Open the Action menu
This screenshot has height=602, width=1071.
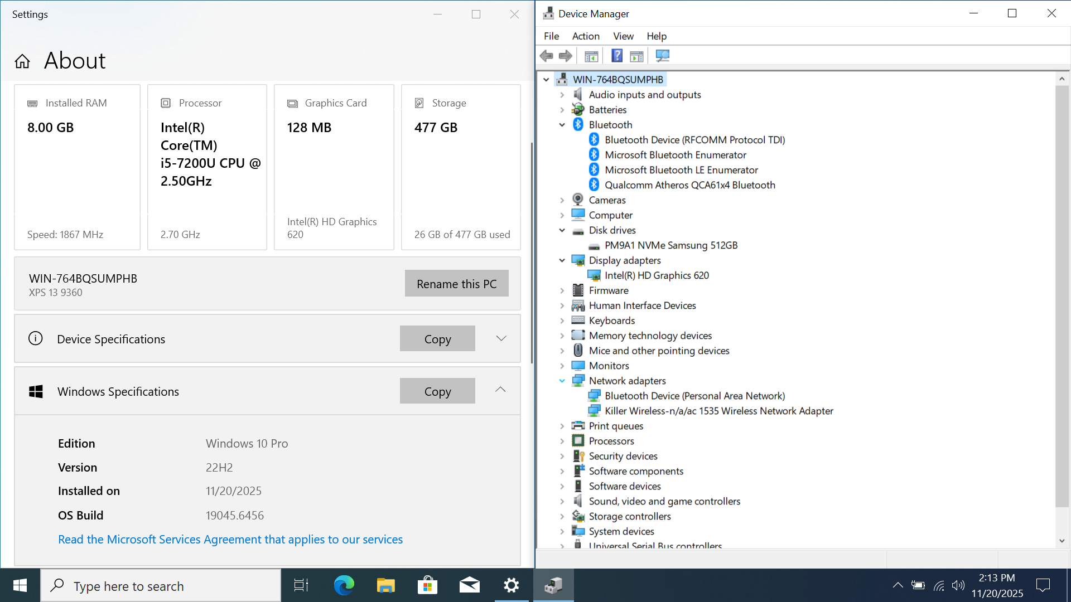585,36
